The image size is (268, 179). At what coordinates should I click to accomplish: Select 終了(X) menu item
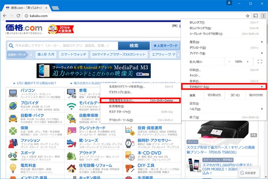tap(224, 117)
